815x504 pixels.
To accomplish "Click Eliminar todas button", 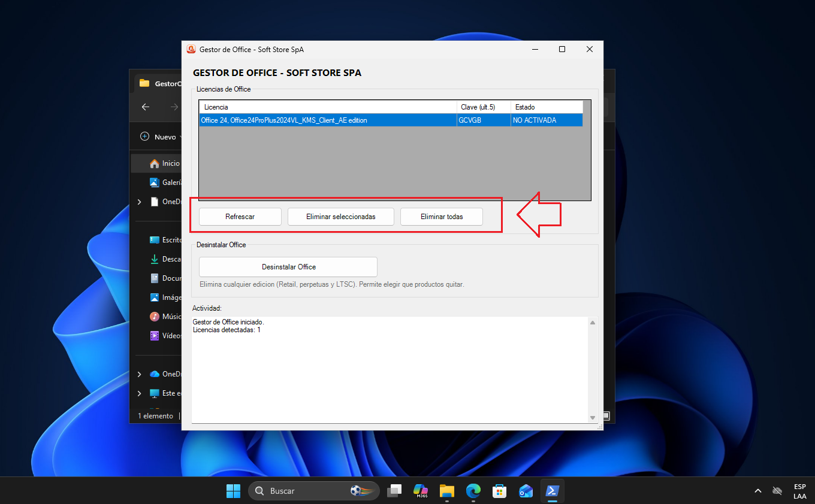I will (x=441, y=217).
